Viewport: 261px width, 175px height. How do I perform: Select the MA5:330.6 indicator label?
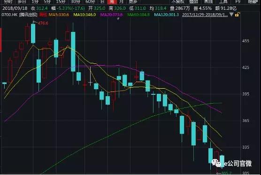59,15
